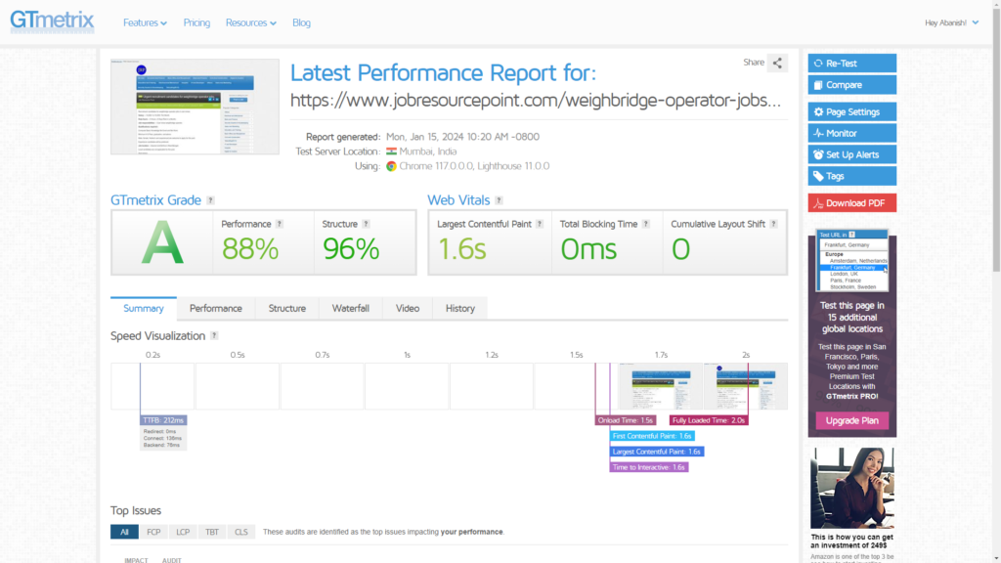Click the India flag icon
The width and height of the screenshot is (1001, 563).
(391, 152)
